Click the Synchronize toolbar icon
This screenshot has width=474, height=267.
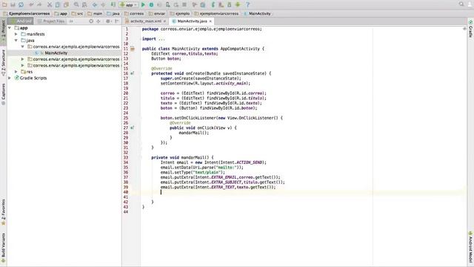pyautogui.click(x=21, y=4)
